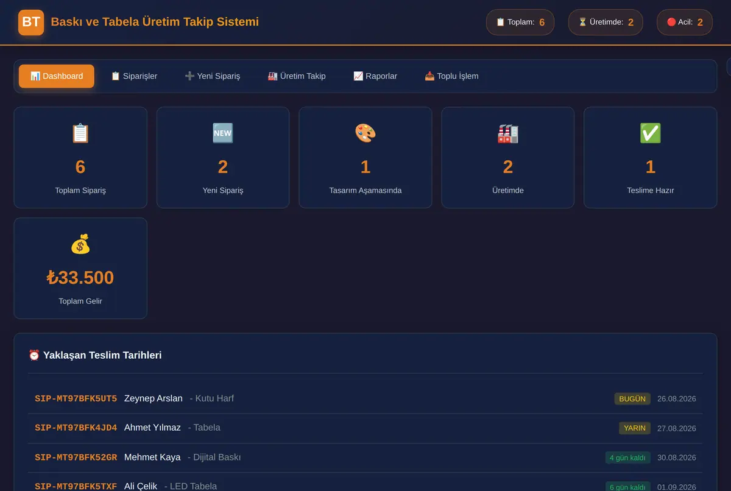Click the BUGÜN deadline badge

click(632, 399)
